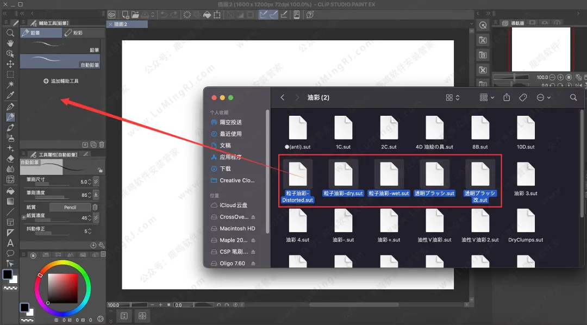Image resolution: width=587 pixels, height=325 pixels.
Task: Select the Hand pan tool
Action: click(x=10, y=43)
